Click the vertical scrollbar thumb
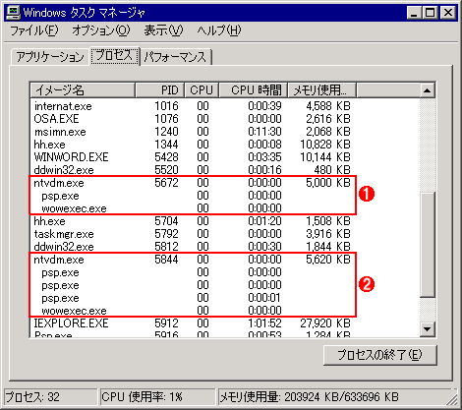The height and width of the screenshot is (410, 462). pos(427,245)
